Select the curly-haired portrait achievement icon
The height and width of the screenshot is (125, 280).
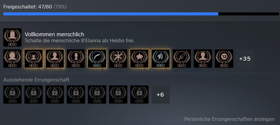click(x=12, y=59)
